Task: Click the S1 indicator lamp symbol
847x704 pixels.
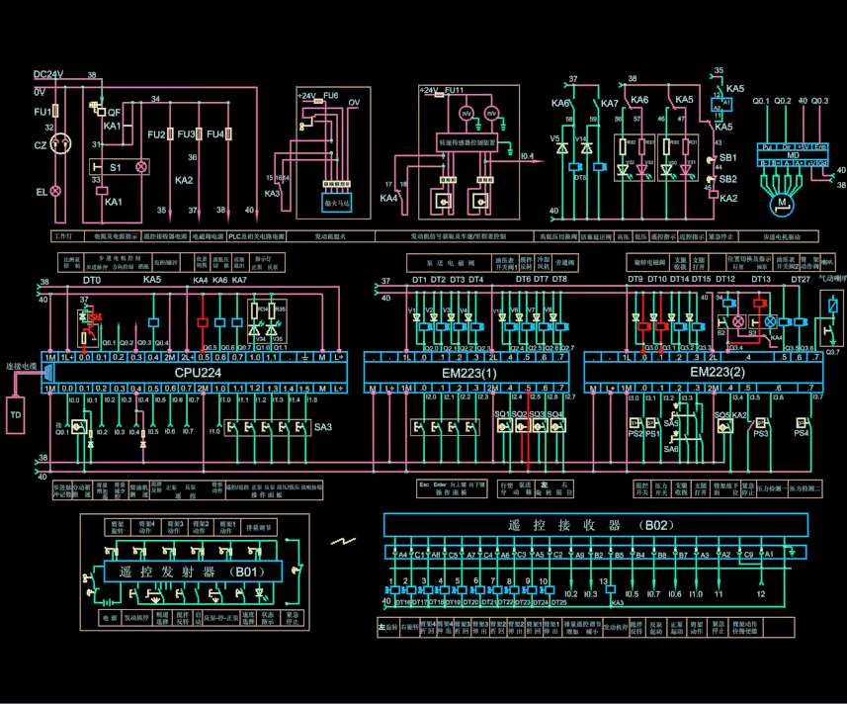Action: pos(141,167)
